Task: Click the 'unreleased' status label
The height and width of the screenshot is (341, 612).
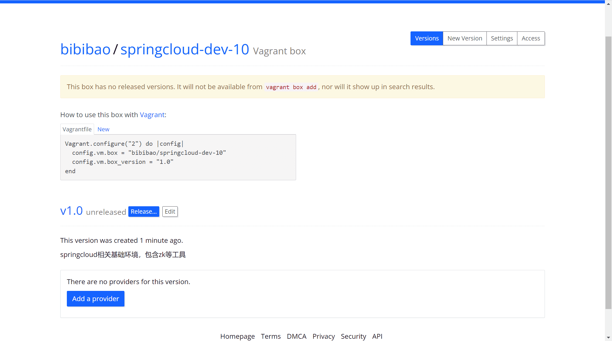Action: [106, 212]
